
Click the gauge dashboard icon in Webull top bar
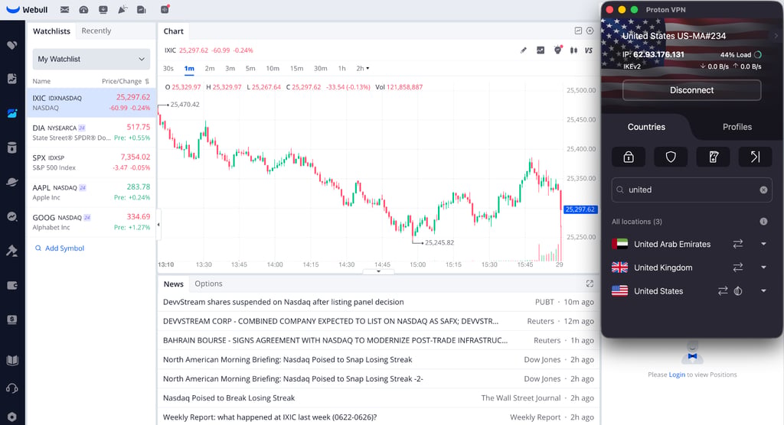(83, 9)
